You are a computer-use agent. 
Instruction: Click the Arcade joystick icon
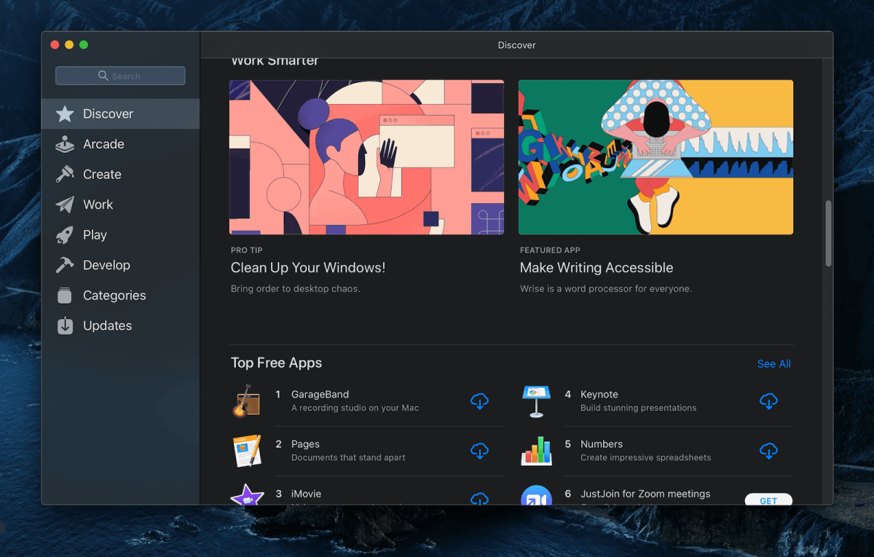click(65, 144)
